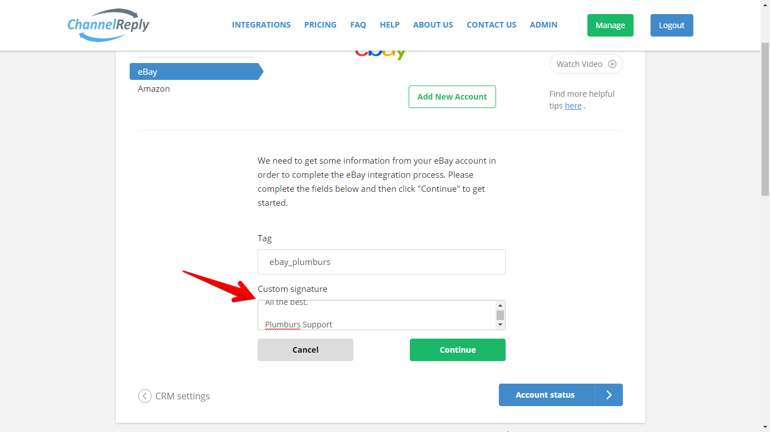Image resolution: width=770 pixels, height=432 pixels.
Task: Click the page vertical scrollbar thumb
Action: (x=765, y=119)
